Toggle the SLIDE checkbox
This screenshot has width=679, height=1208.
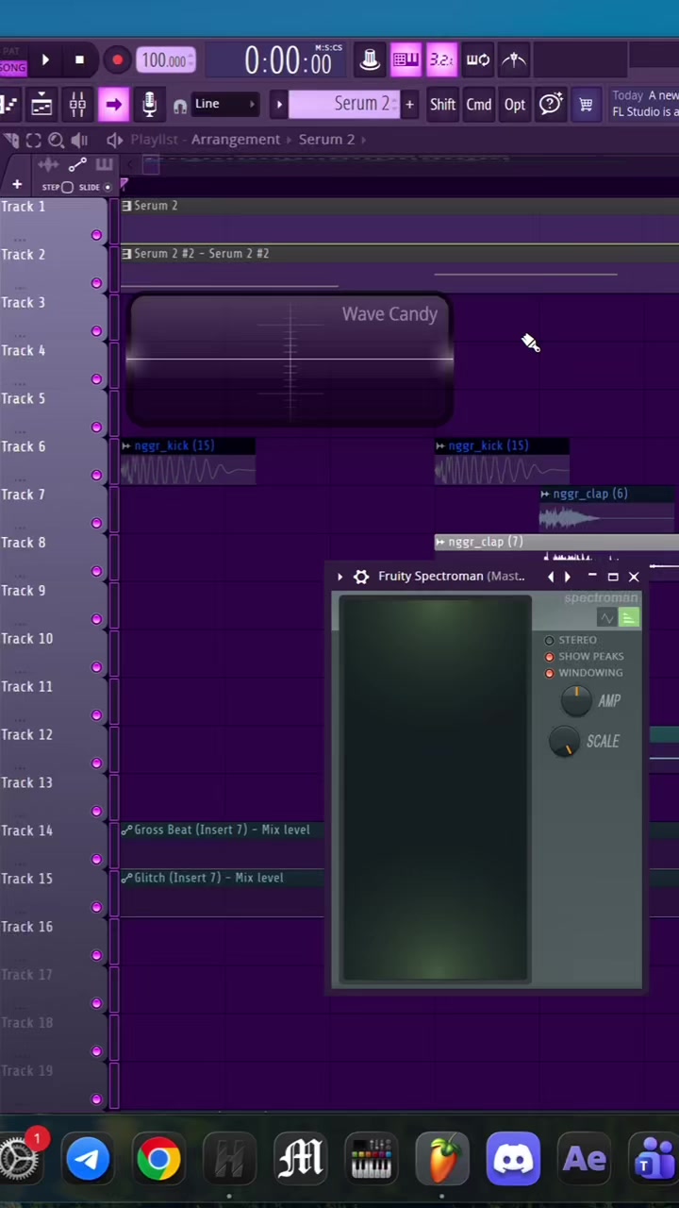point(107,187)
